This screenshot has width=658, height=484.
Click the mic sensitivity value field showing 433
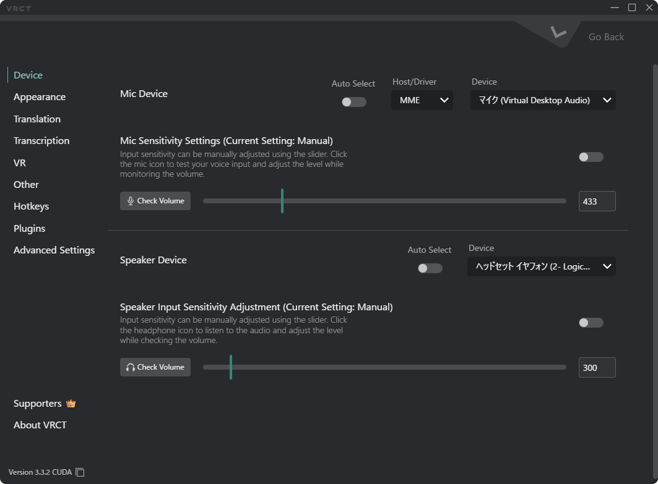pos(597,201)
